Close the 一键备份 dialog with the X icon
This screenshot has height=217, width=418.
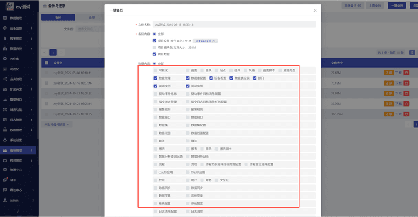coord(315,10)
